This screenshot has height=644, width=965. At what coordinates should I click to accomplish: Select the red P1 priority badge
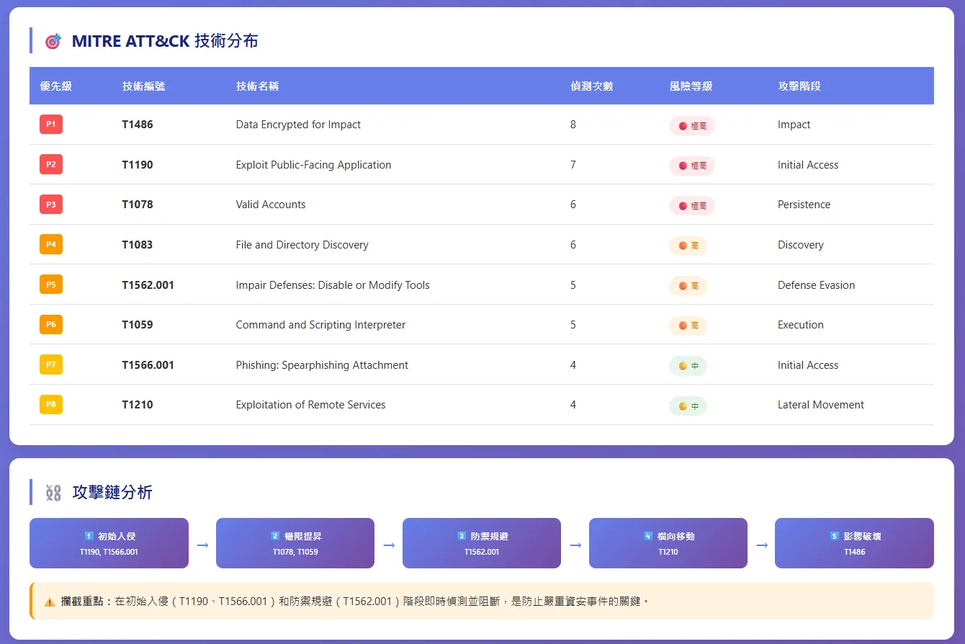(x=51, y=125)
